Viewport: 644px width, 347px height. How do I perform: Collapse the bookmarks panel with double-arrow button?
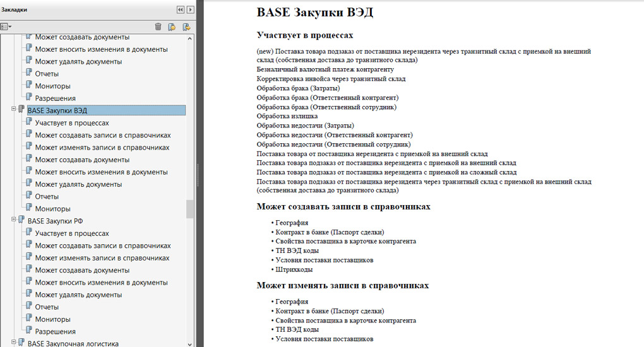tap(181, 9)
